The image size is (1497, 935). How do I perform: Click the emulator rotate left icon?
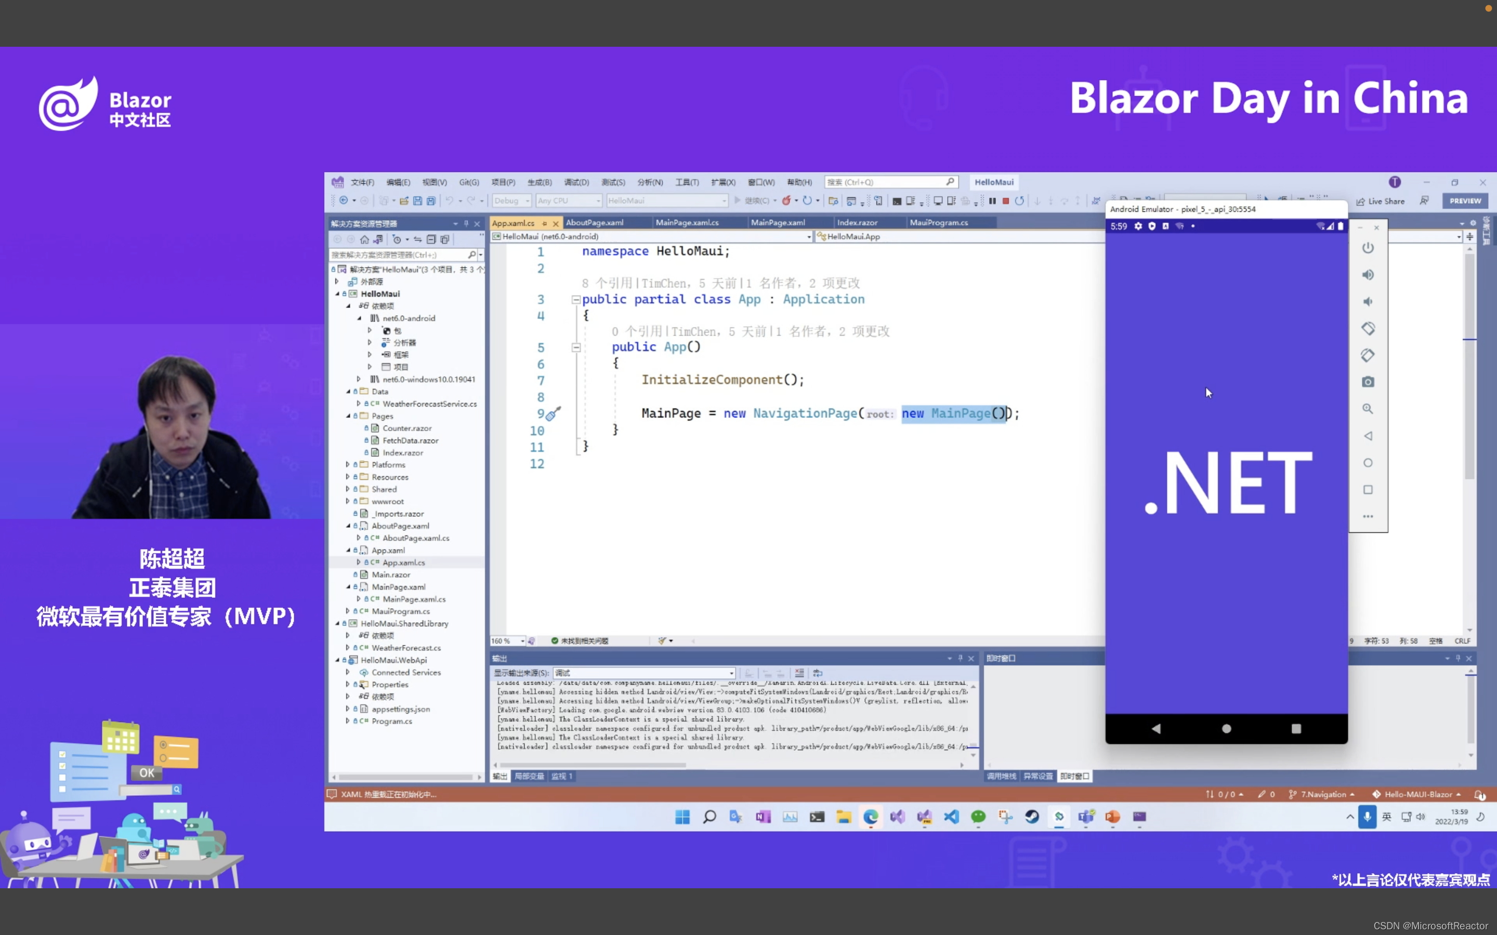1368,328
